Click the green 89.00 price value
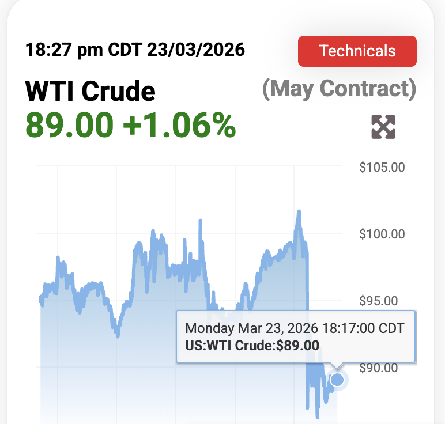Screen dimensions: 445x424 coord(69,125)
